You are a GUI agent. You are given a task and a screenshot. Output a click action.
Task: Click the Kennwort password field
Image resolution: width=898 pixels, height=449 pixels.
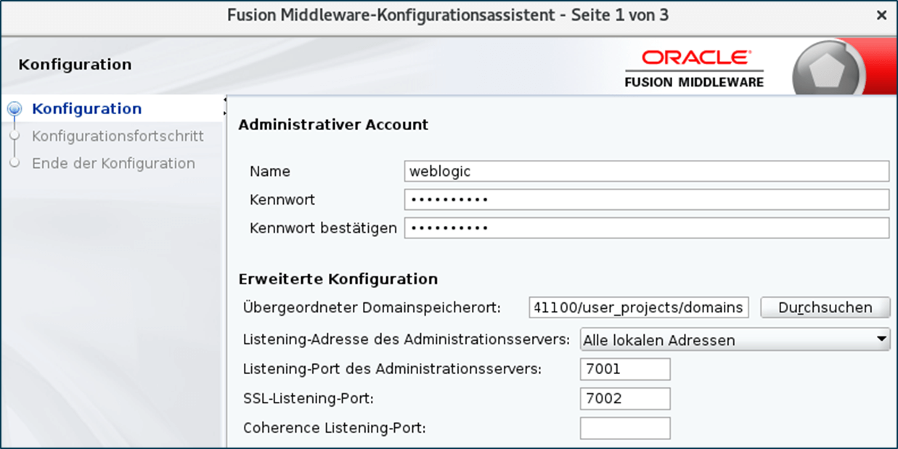(647, 200)
